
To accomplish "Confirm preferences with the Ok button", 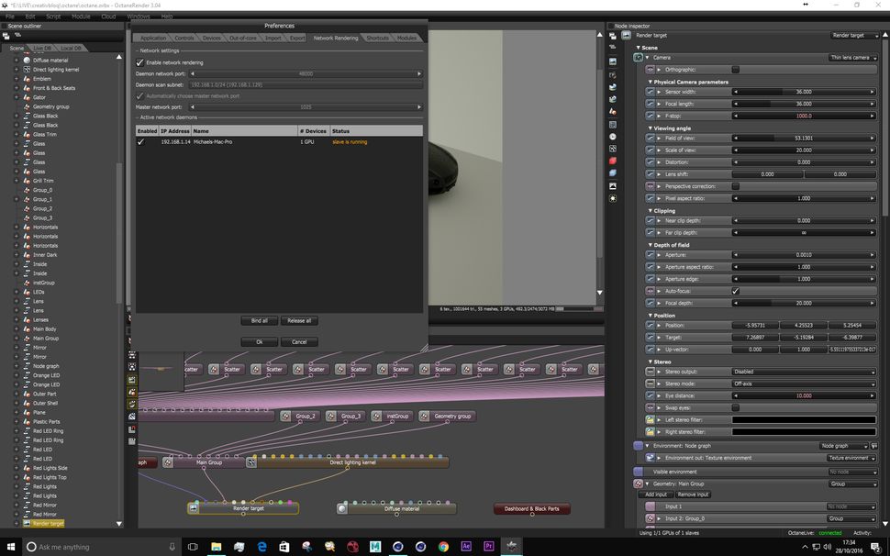I will [260, 341].
